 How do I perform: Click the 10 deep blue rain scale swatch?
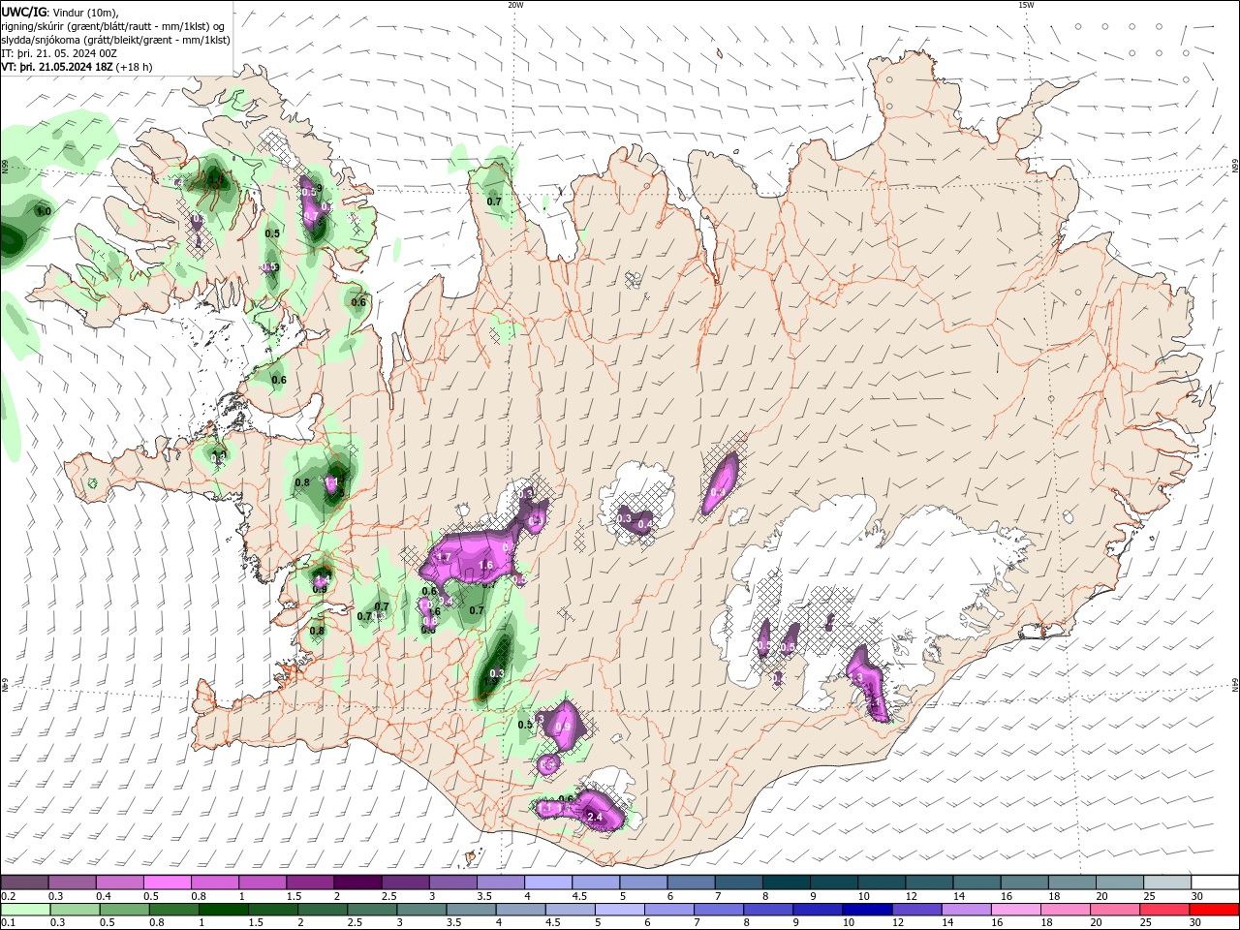[866, 910]
